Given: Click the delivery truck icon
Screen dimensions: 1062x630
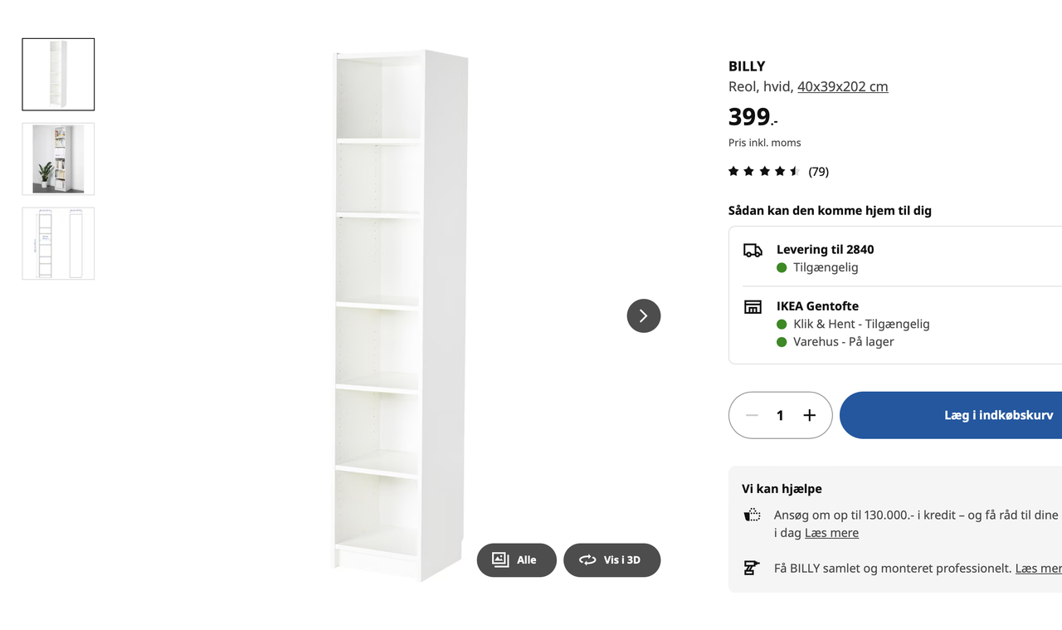Looking at the screenshot, I should click(753, 248).
